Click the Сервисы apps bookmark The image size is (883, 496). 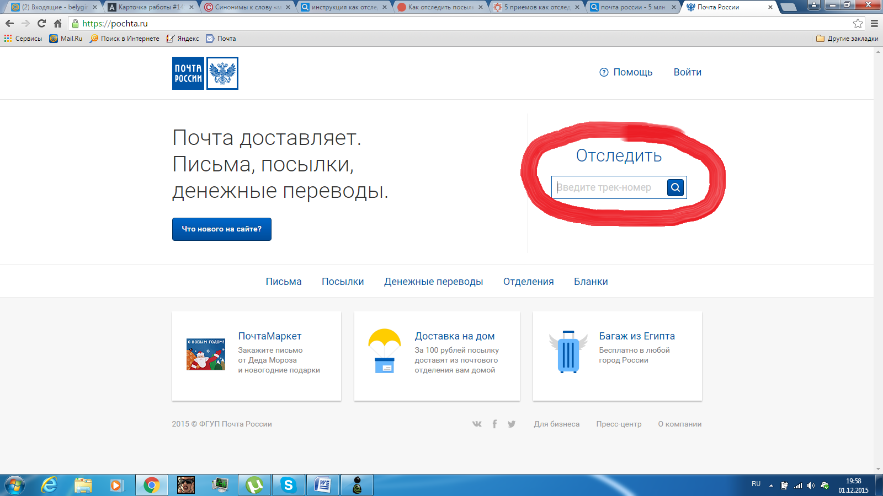(23, 39)
